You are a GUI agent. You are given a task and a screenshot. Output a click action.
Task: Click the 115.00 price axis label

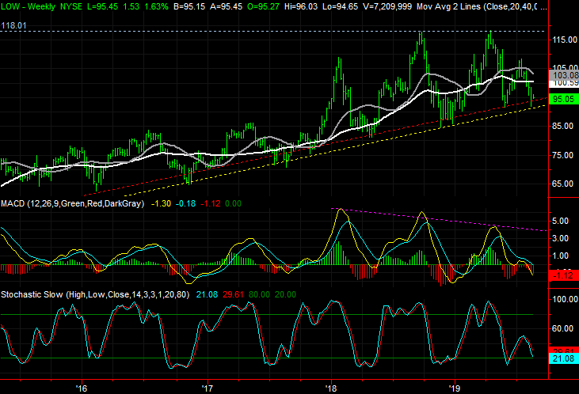[x=564, y=40]
